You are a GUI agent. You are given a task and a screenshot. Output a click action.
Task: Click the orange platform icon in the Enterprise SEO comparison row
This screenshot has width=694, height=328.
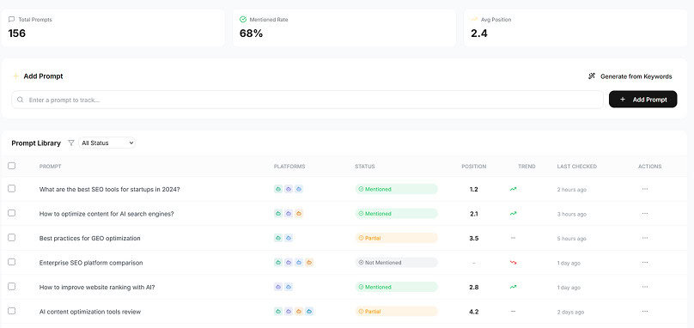[x=309, y=263]
